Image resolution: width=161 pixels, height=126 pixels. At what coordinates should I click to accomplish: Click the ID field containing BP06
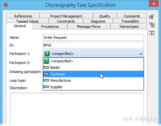[93, 45]
